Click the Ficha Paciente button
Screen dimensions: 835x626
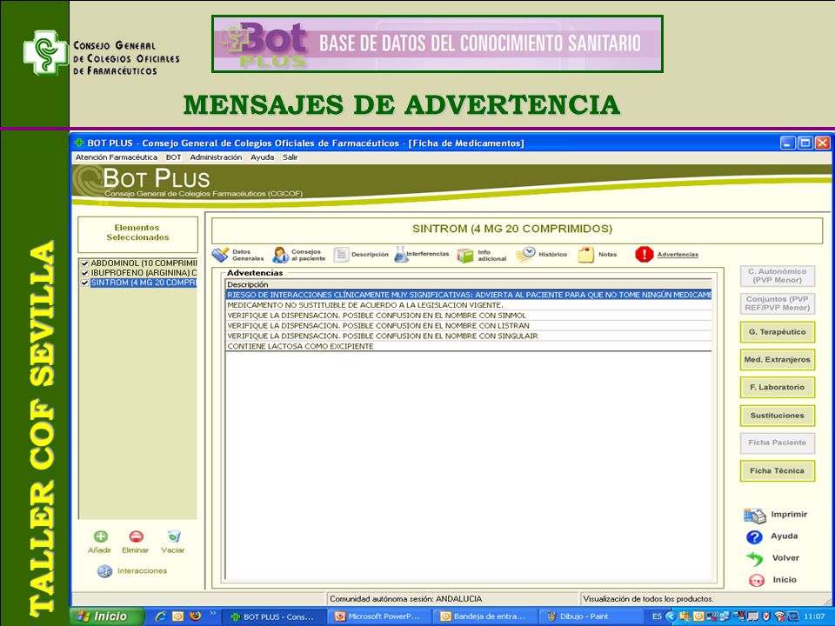pyautogui.click(x=777, y=443)
